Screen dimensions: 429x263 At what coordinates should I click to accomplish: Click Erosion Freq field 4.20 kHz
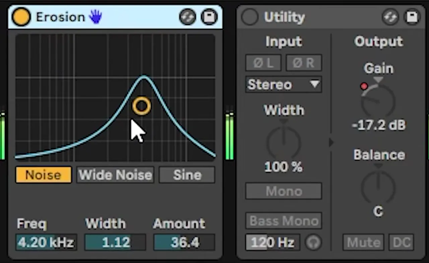click(46, 242)
